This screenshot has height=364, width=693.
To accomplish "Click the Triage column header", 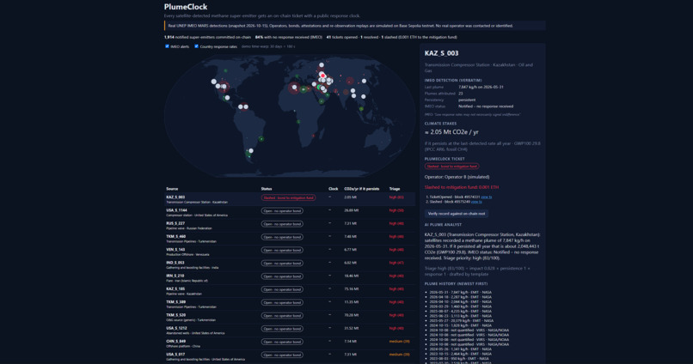I will point(395,189).
